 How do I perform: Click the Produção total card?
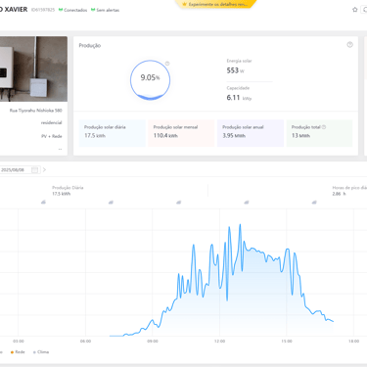click(x=320, y=133)
